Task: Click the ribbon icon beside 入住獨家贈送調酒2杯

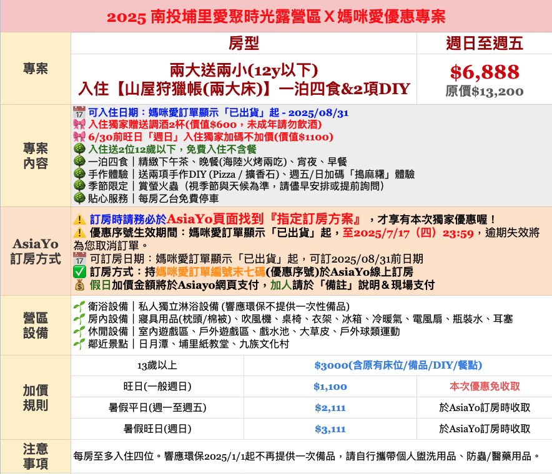Action: click(79, 125)
